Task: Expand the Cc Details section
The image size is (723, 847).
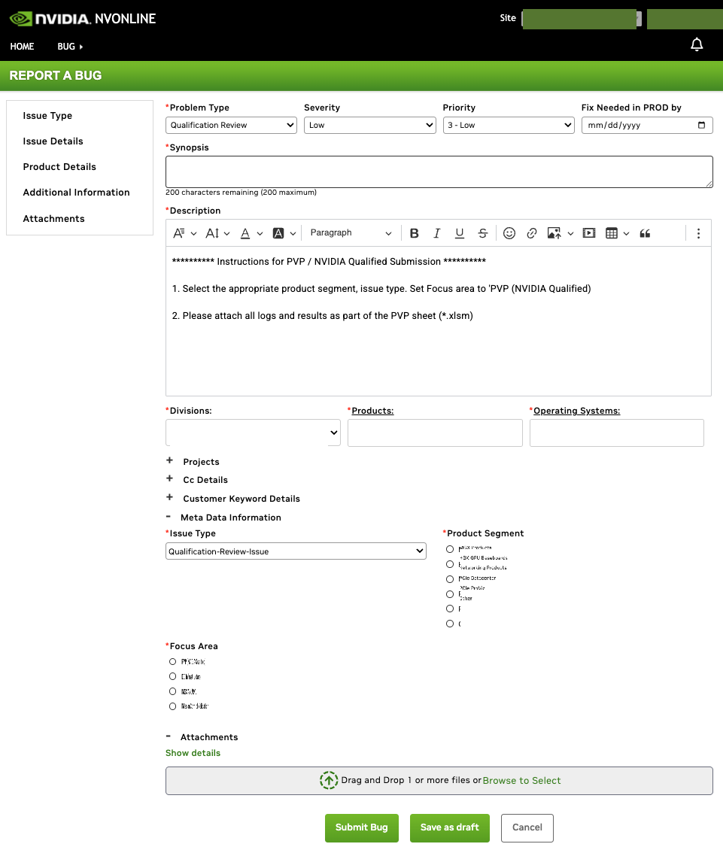Action: point(170,478)
